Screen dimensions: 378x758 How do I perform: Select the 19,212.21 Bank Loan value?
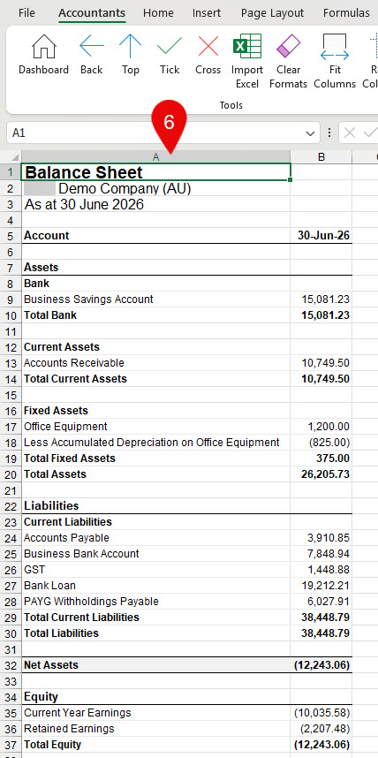click(321, 586)
